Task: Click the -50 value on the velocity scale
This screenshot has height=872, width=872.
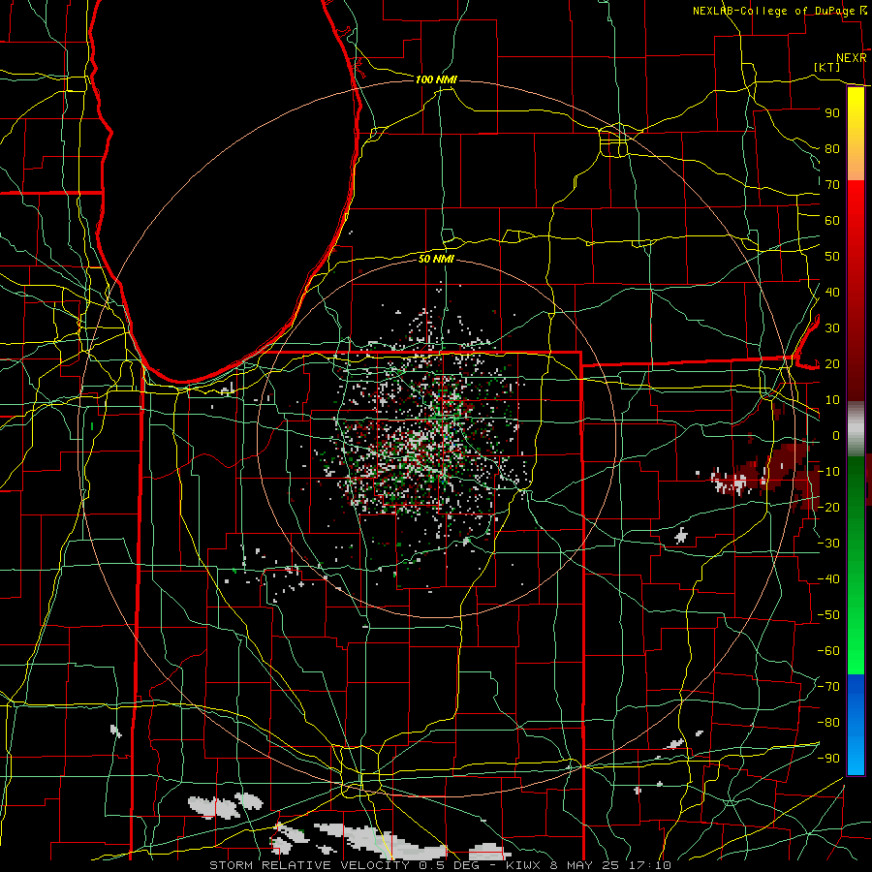Action: tap(828, 615)
